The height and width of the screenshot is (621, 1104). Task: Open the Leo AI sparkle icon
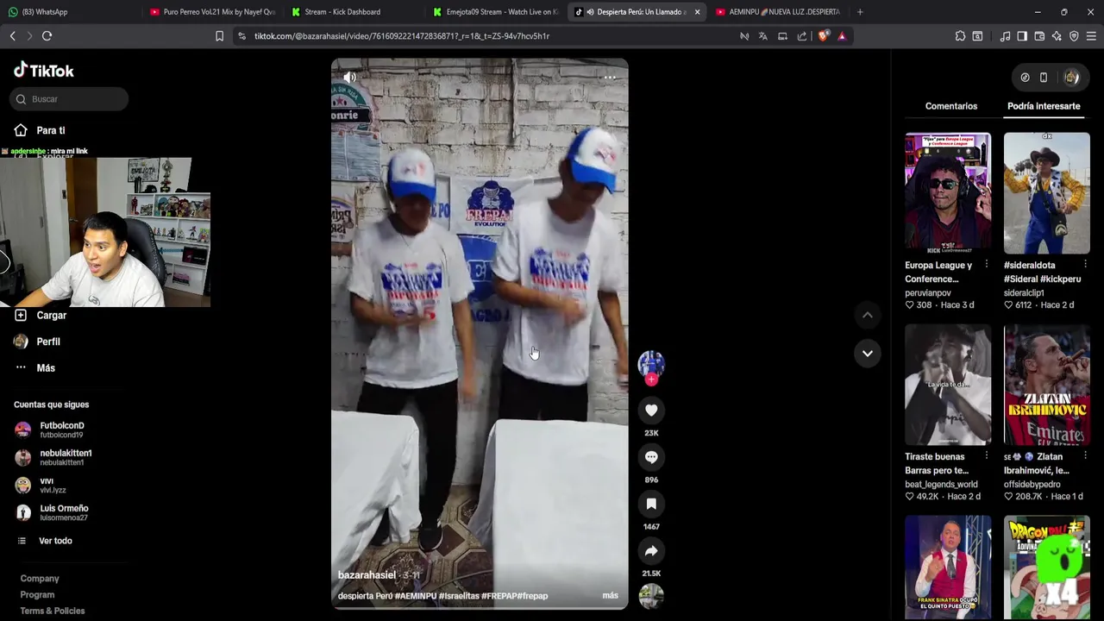[1057, 36]
